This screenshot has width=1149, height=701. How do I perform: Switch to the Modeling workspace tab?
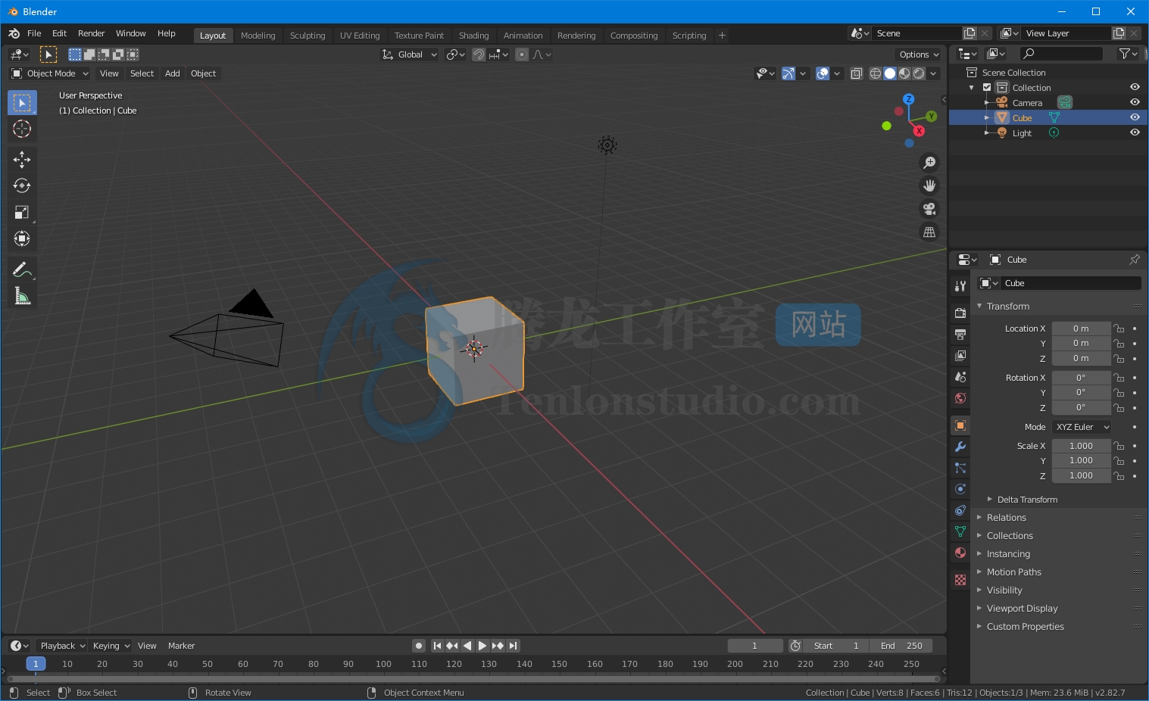pyautogui.click(x=258, y=36)
